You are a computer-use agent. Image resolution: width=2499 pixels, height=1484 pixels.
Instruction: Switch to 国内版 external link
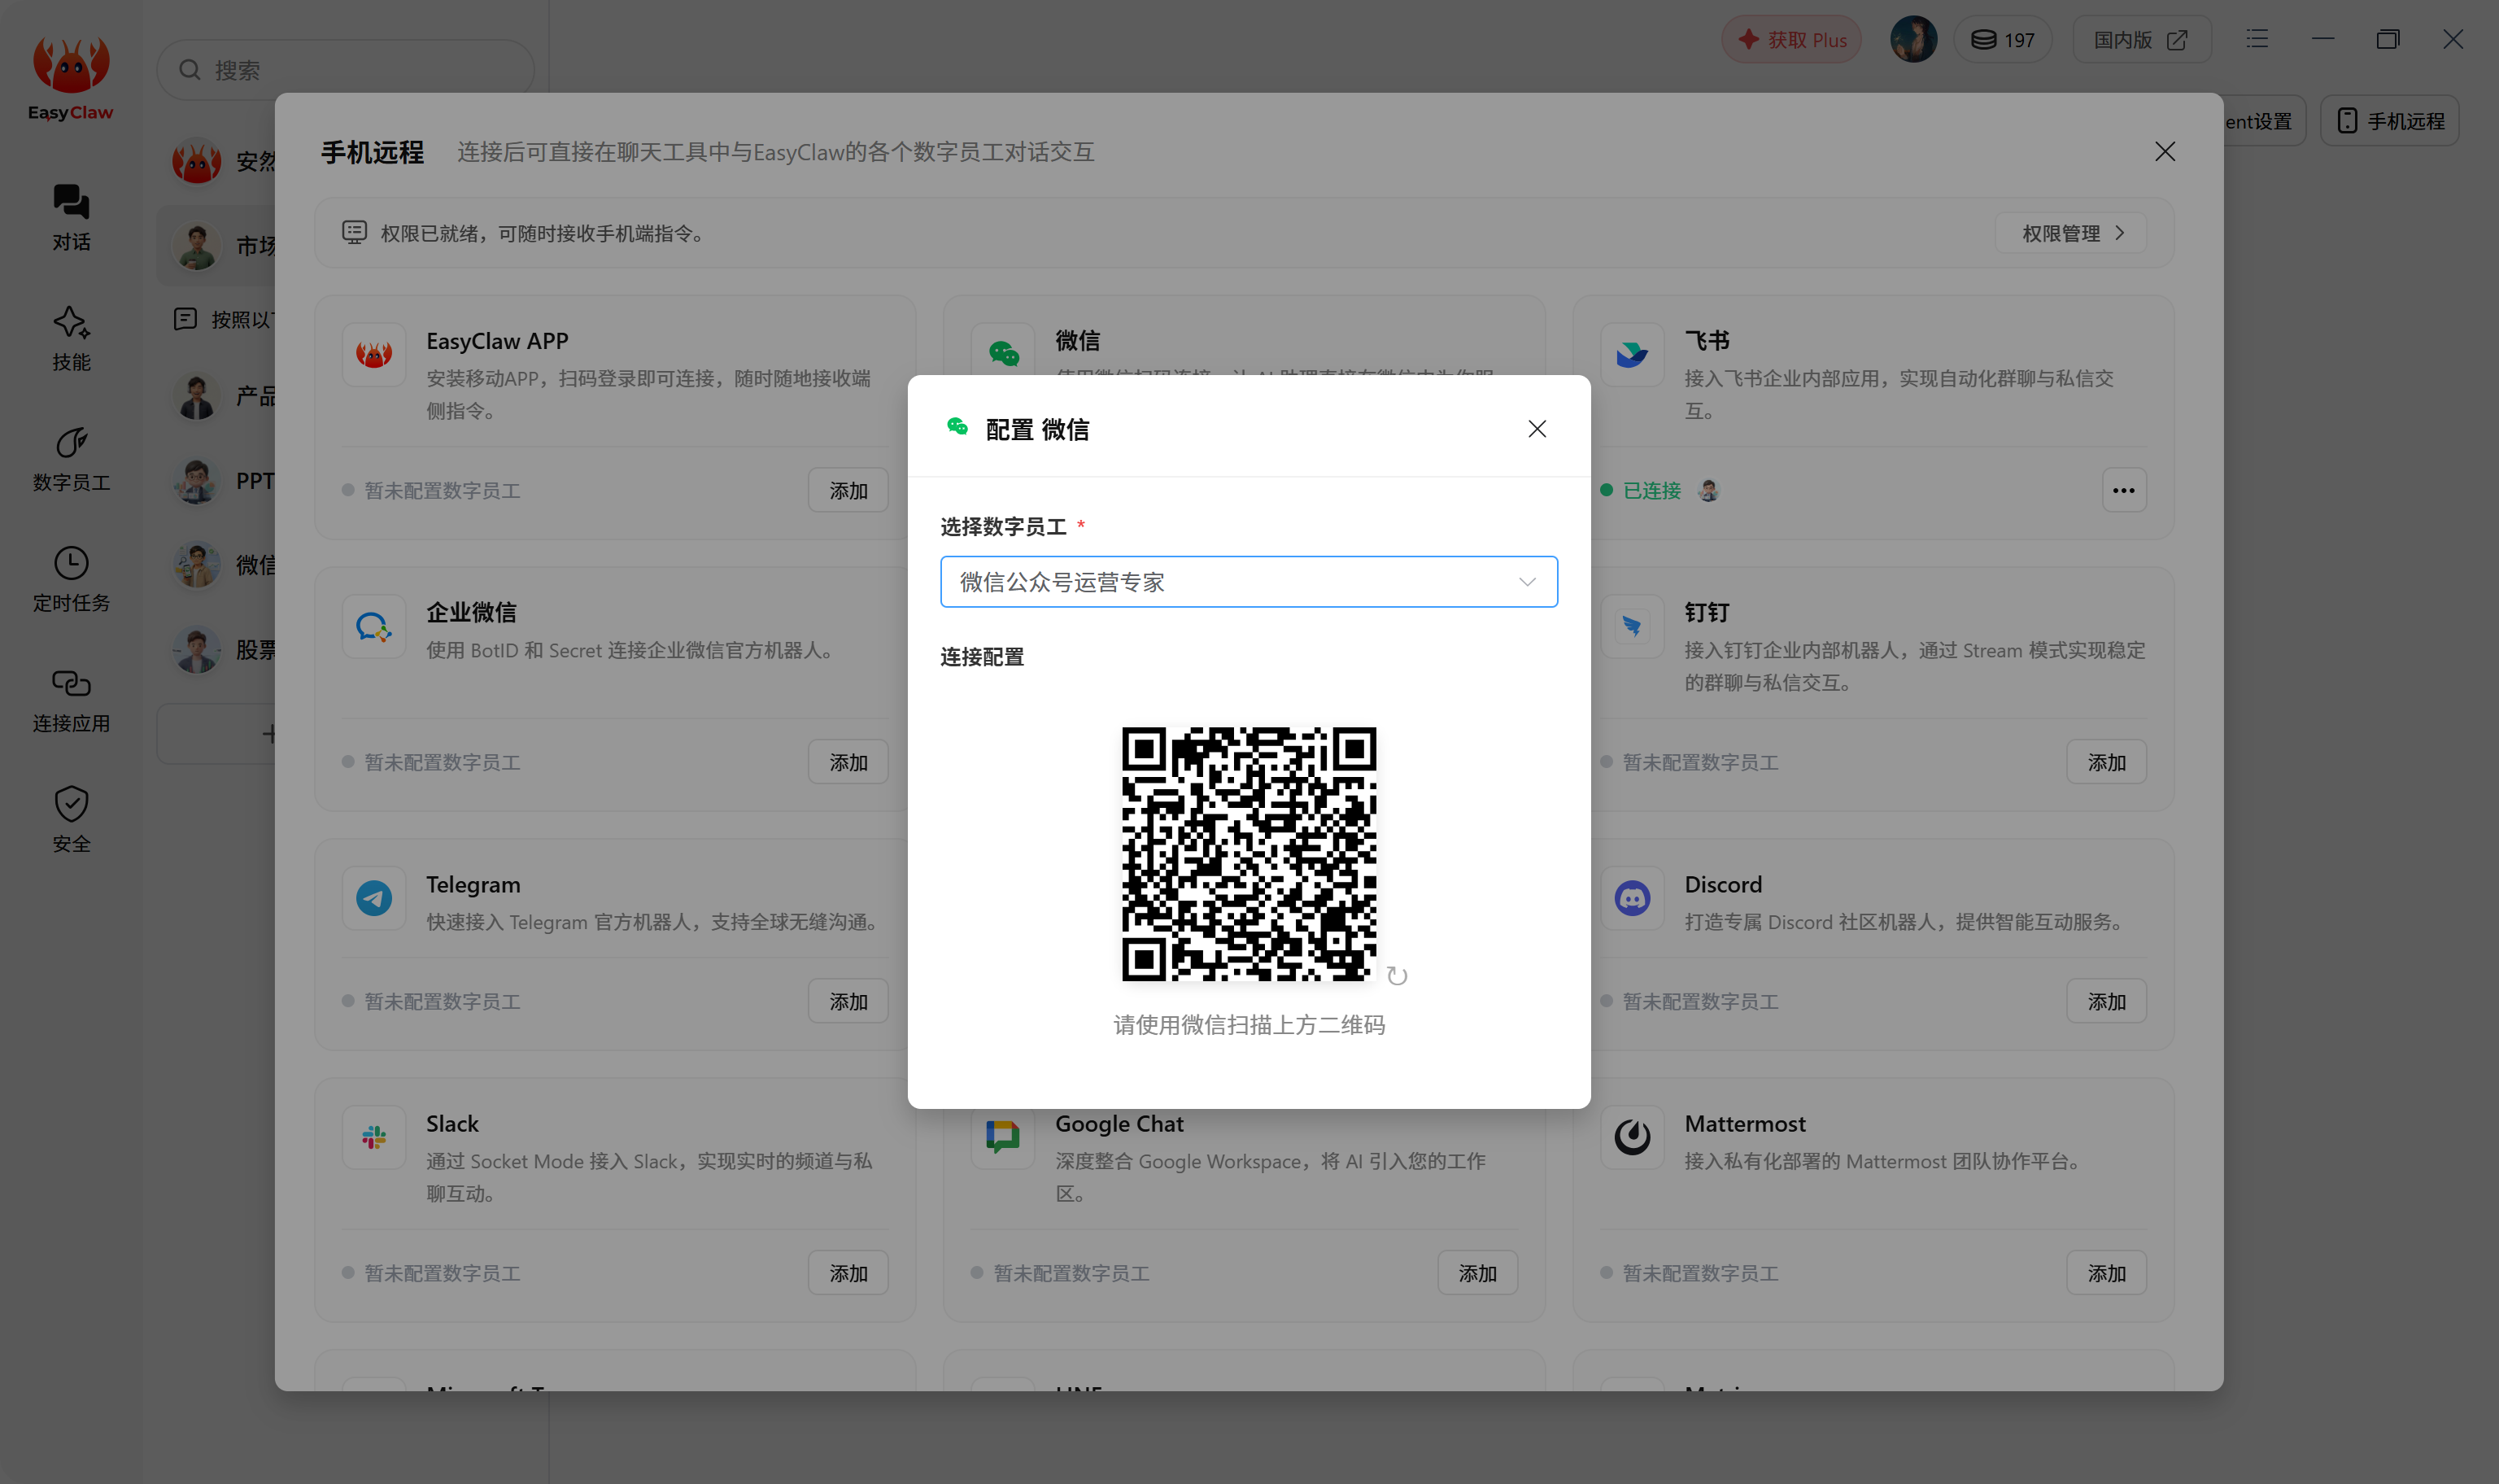pyautogui.click(x=2141, y=40)
